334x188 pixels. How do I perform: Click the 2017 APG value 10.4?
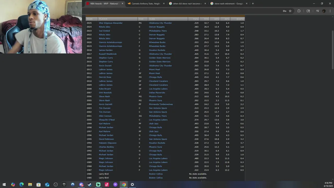point(227,54)
